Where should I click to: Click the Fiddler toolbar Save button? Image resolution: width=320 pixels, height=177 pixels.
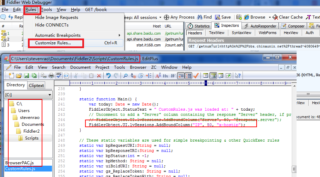click(x=223, y=17)
